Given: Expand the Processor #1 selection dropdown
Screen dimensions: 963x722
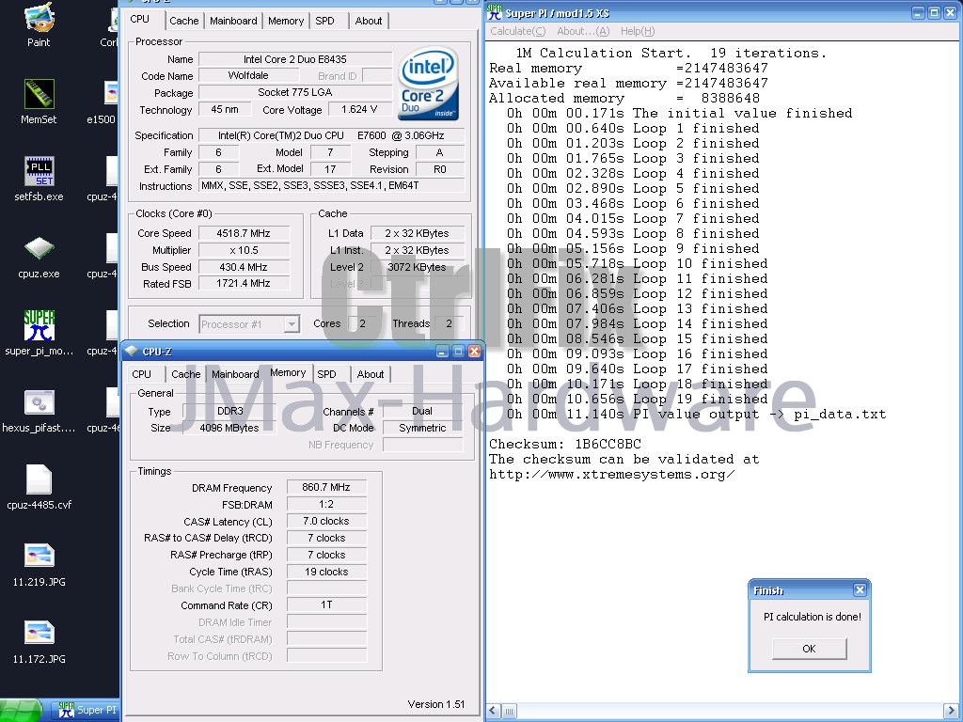Looking at the screenshot, I should pos(292,323).
